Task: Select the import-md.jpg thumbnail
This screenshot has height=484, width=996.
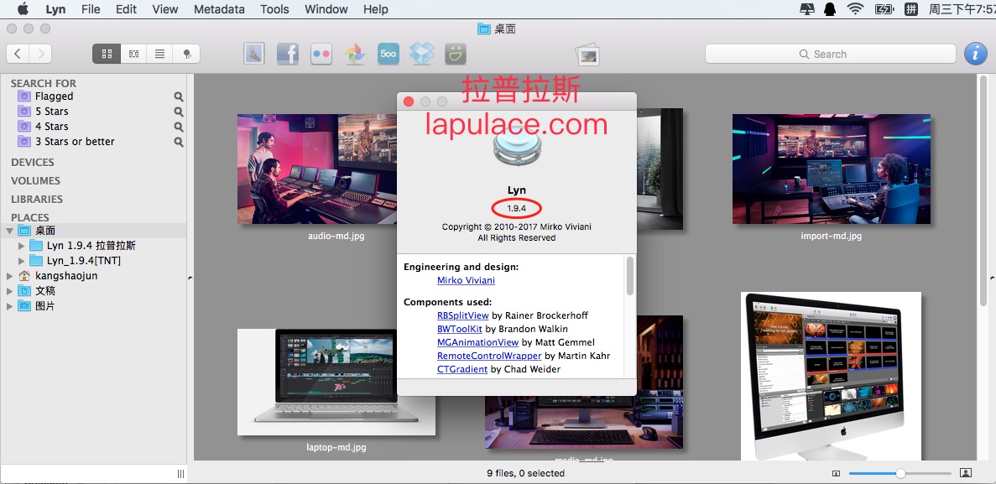Action: (x=832, y=169)
